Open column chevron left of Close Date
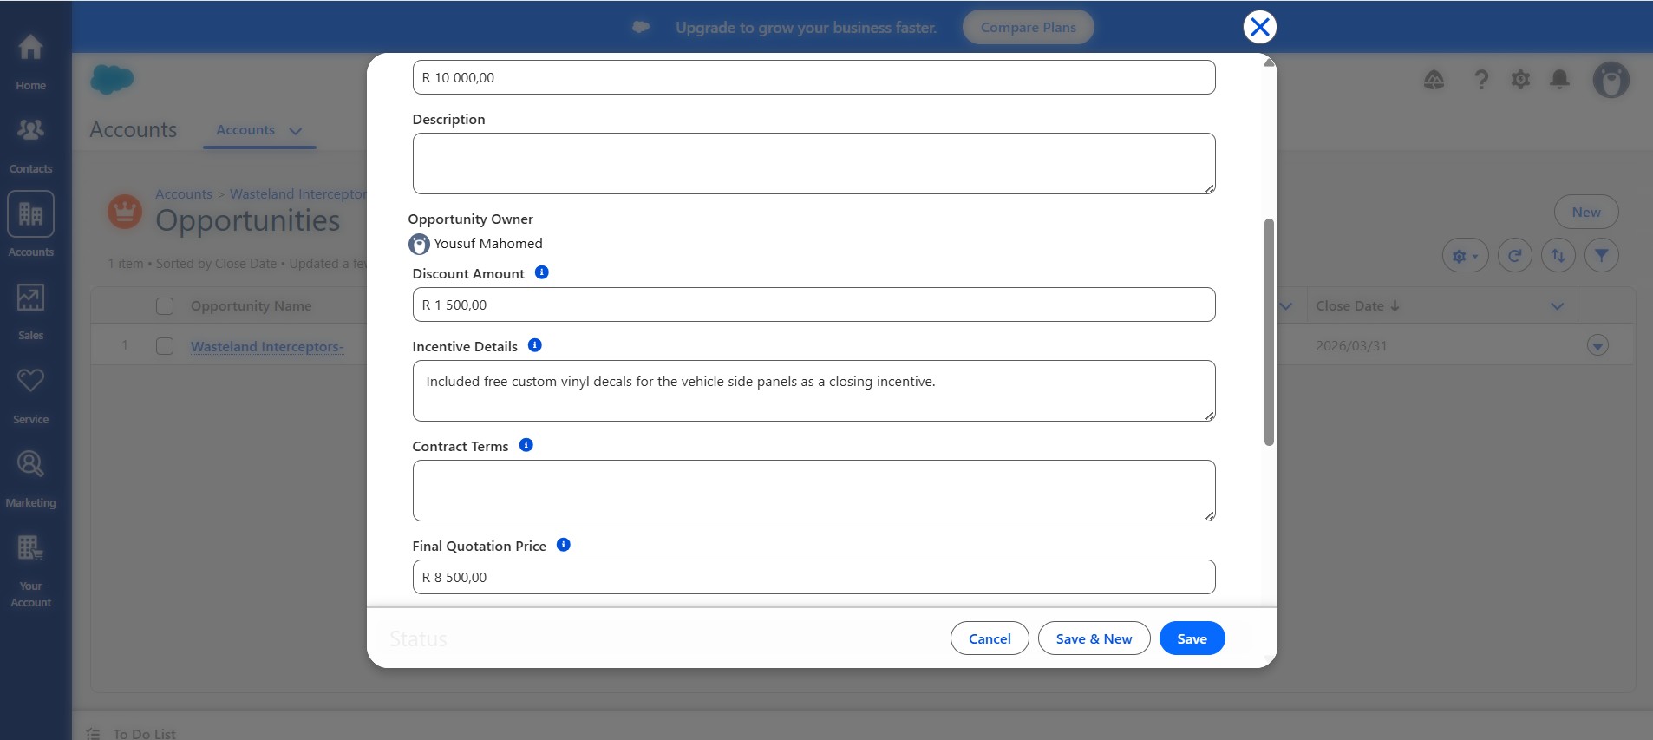Viewport: 1653px width, 740px height. (1286, 306)
